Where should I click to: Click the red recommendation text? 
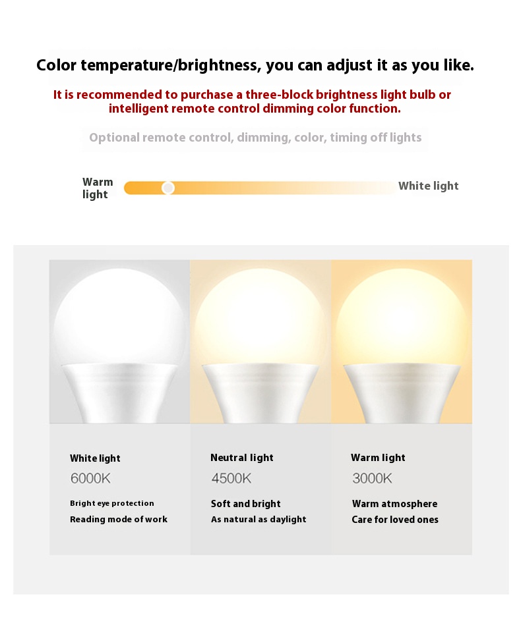click(253, 101)
